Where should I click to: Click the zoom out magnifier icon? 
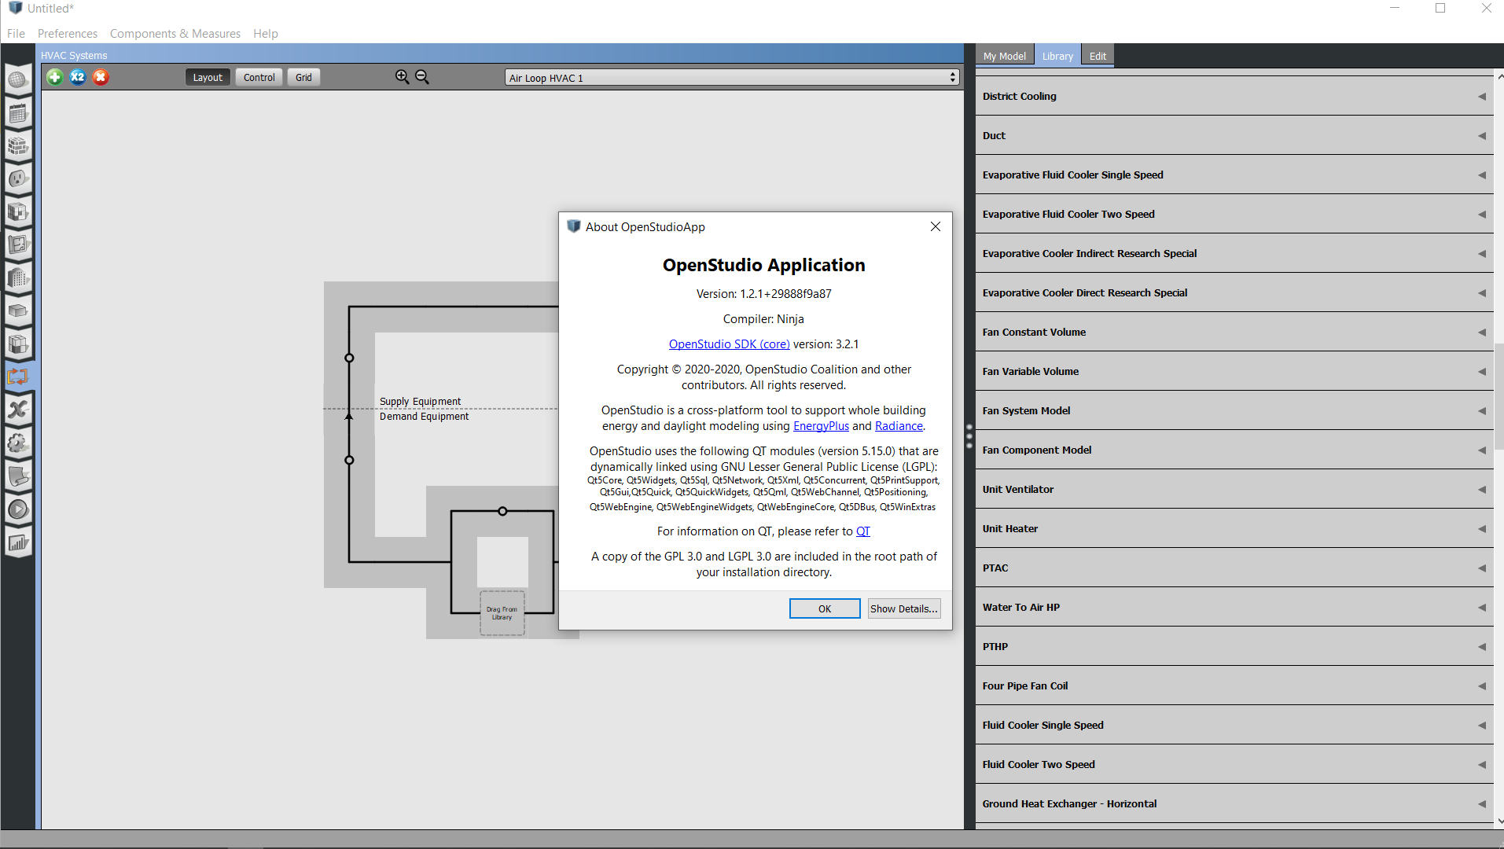coord(422,77)
